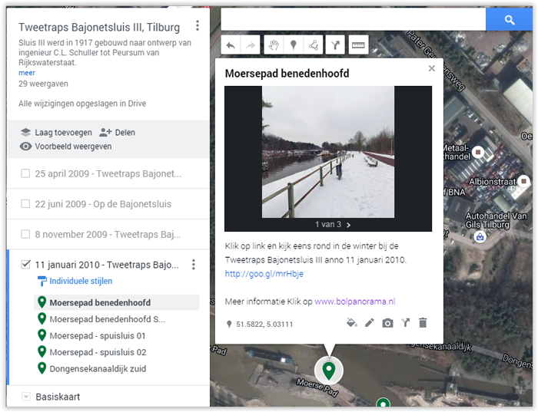The height and width of the screenshot is (412, 538).
Task: Click the map description text Sluis III
Action: (105, 52)
